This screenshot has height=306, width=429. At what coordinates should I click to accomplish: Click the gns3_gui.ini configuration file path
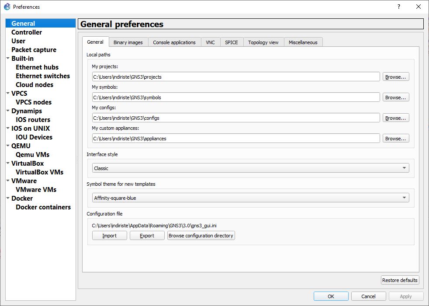click(154, 226)
